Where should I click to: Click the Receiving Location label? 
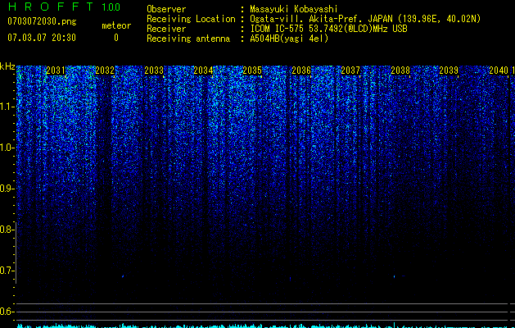[x=191, y=19]
